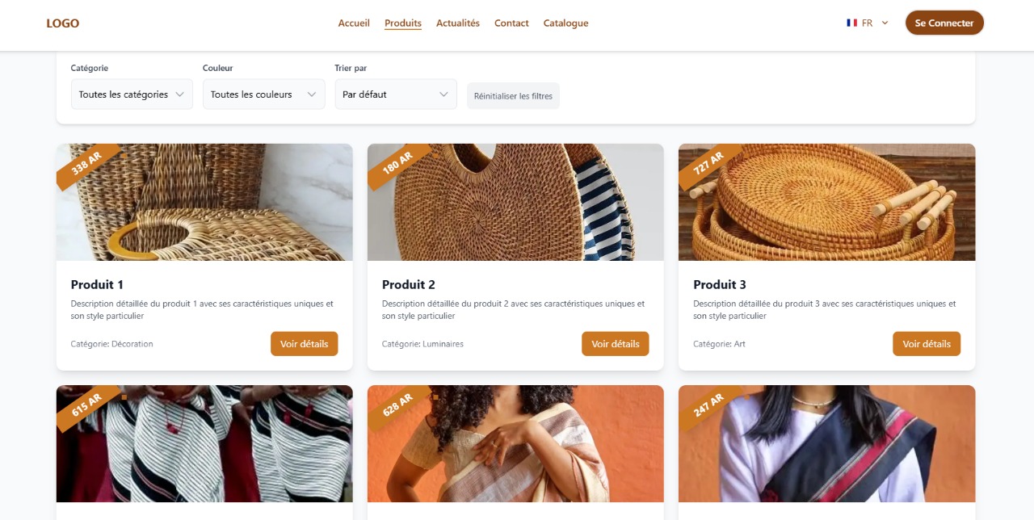The image size is (1034, 520).
Task: Open the Catalogue navigation item
Action: tap(565, 23)
